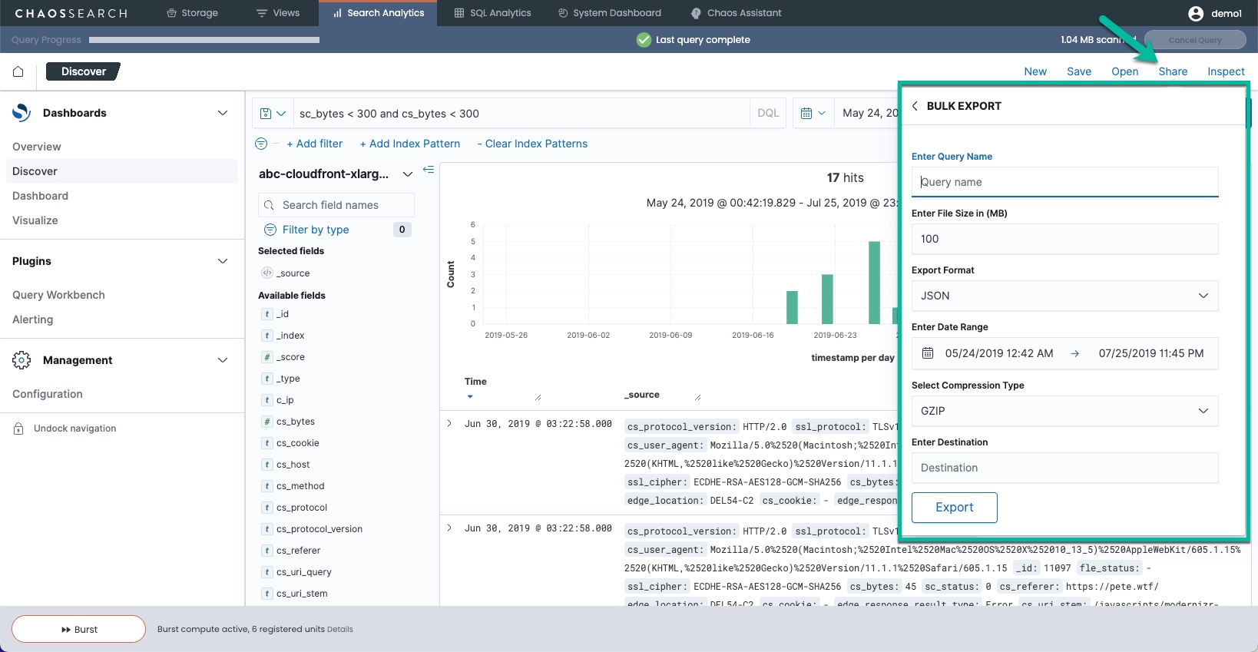Viewport: 1258px width, 652px height.
Task: Click the Open menu item
Action: click(1125, 71)
